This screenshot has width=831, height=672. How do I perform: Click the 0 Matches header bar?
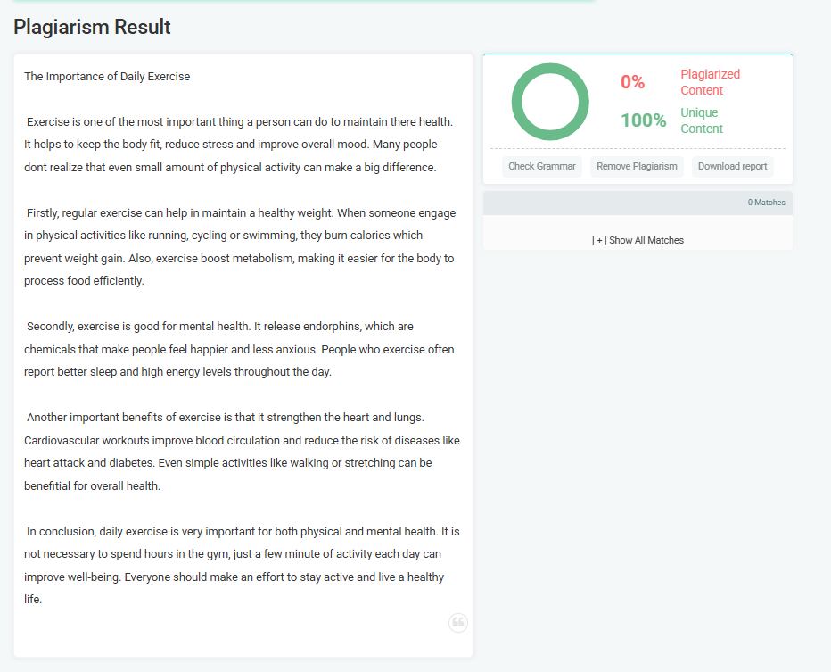(638, 203)
